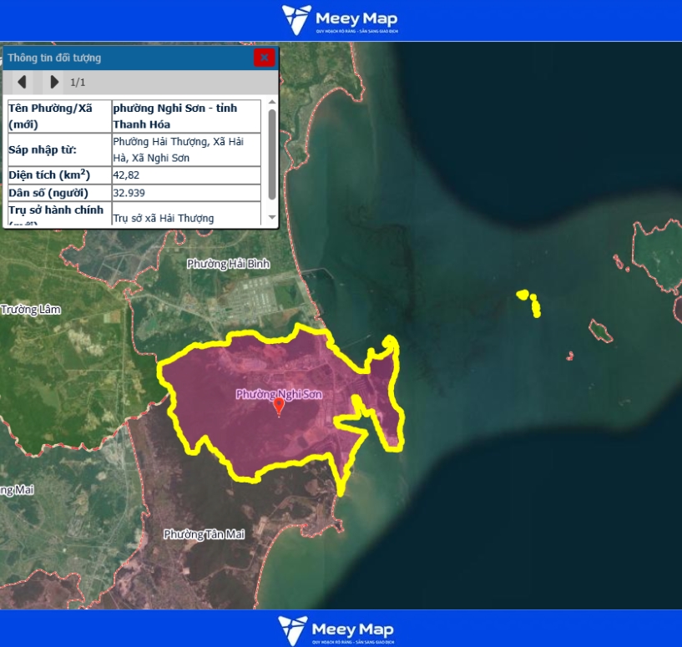
Task: Click the Thông tin đối tượng title bar
Action: coord(125,58)
